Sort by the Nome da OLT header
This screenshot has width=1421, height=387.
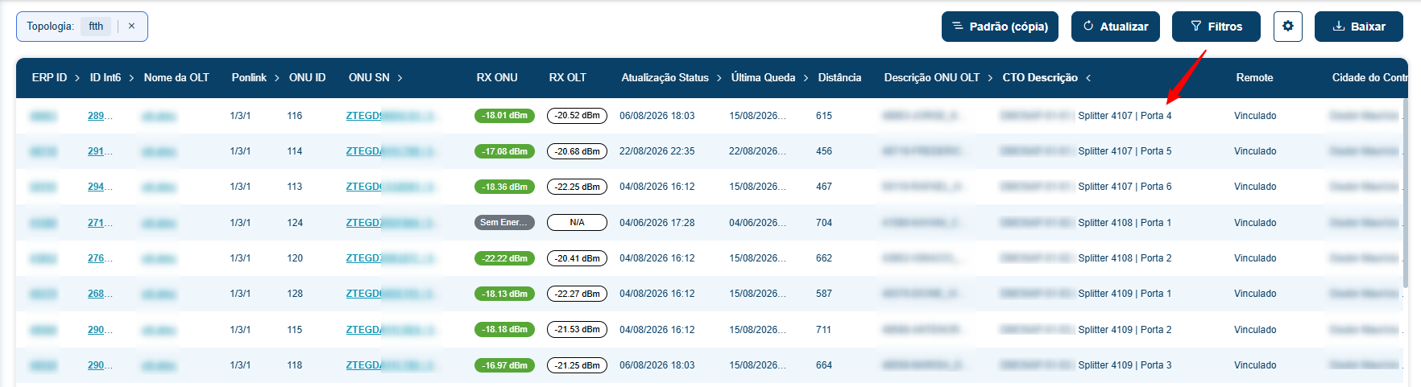coord(176,78)
